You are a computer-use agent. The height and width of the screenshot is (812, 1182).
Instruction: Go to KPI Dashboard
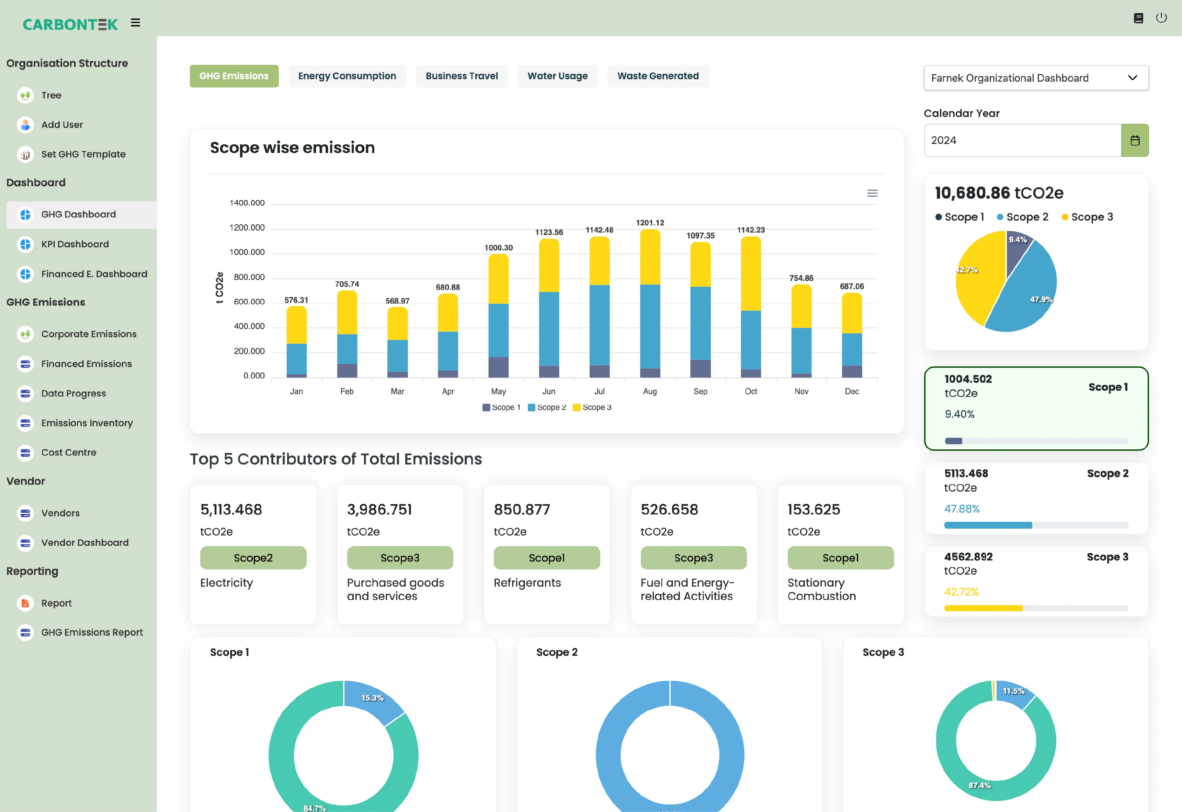pos(75,244)
